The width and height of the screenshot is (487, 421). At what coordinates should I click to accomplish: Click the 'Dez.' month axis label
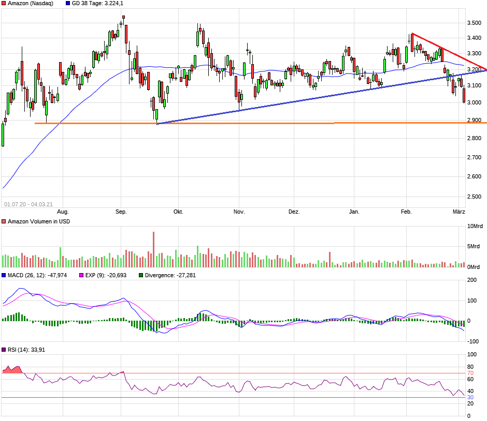coord(294,212)
